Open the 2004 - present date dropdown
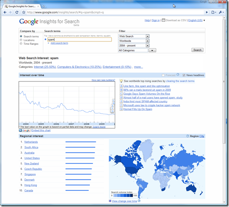The image size is (229, 207). tap(134, 45)
